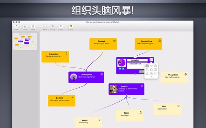Click the Copy toolbar icon
Image resolution: width=206 pixels, height=128 pixels.
(x=53, y=26)
